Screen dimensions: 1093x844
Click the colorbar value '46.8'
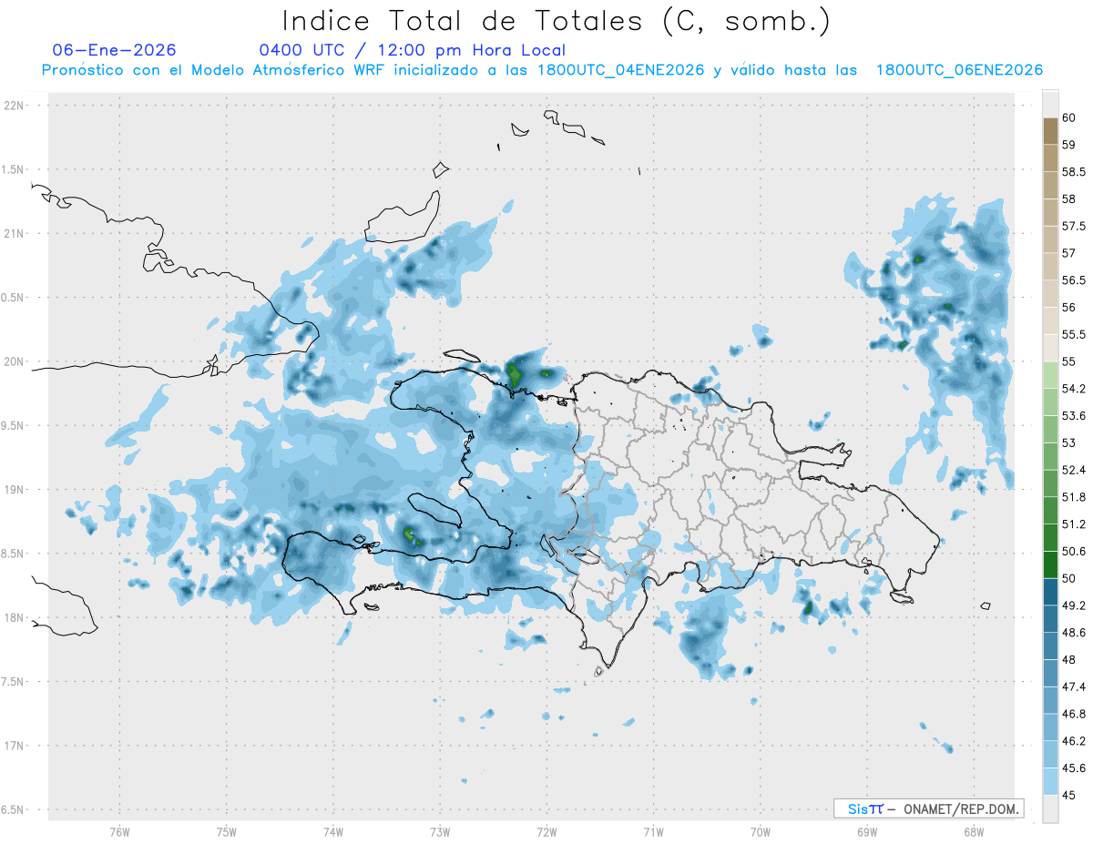pos(1073,714)
